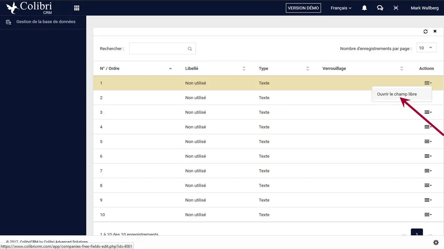Open actions menu for row 3
The width and height of the screenshot is (444, 249).
pyautogui.click(x=428, y=112)
